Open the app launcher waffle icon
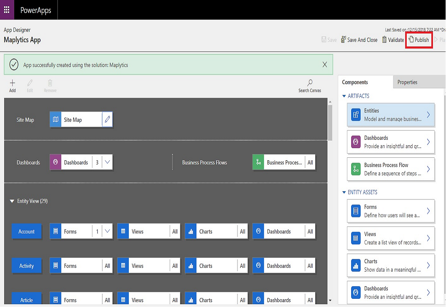The image size is (446, 308). [7, 10]
